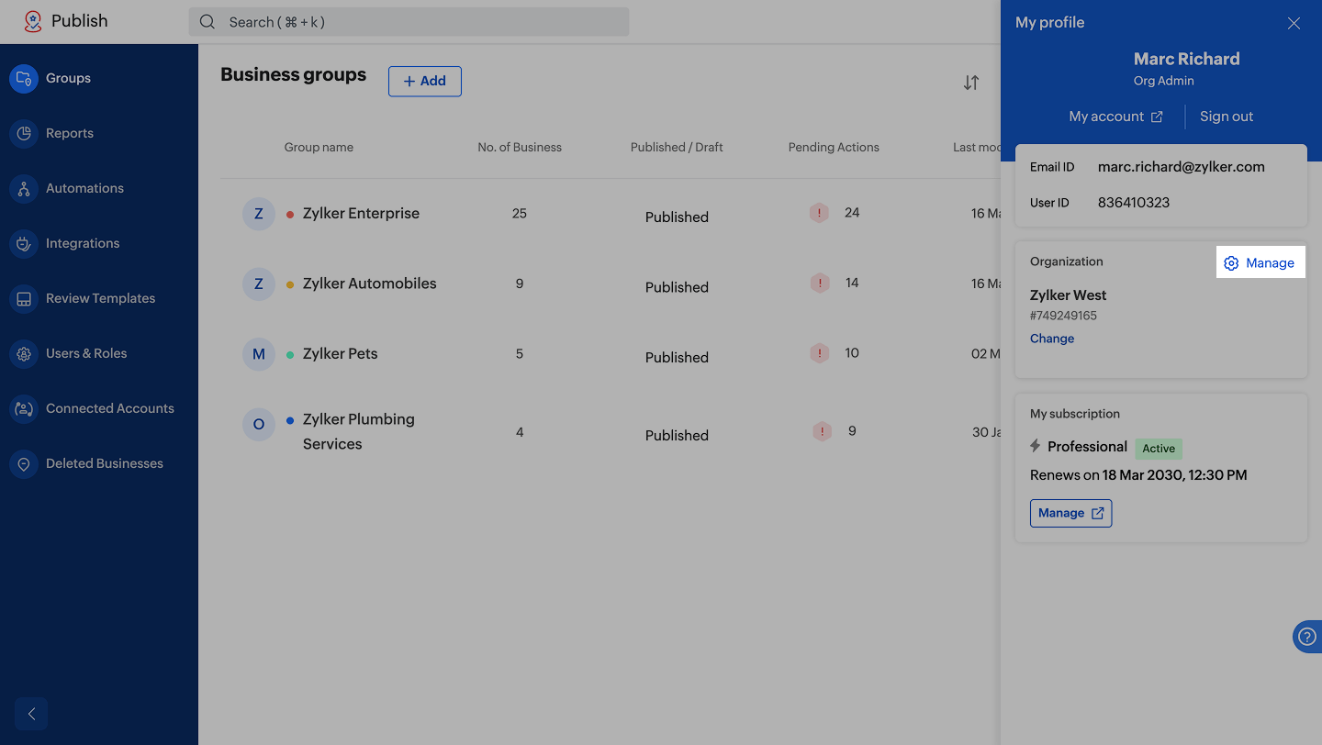
Task: Sign out of the profile
Action: coord(1226,117)
